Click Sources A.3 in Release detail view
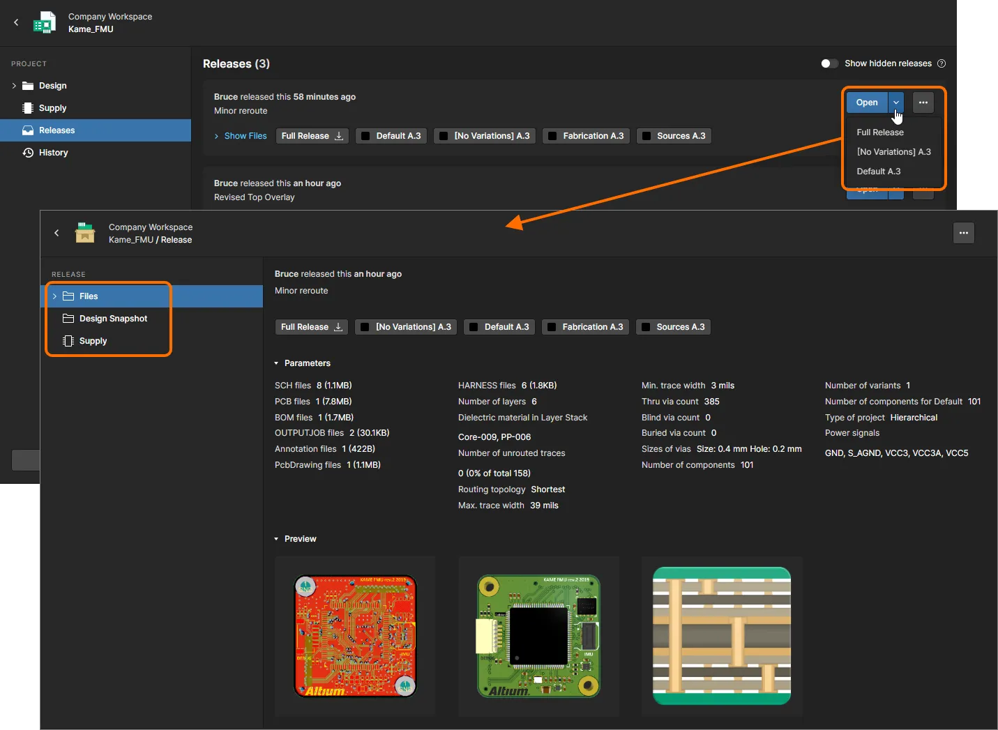998x730 pixels. pos(673,327)
